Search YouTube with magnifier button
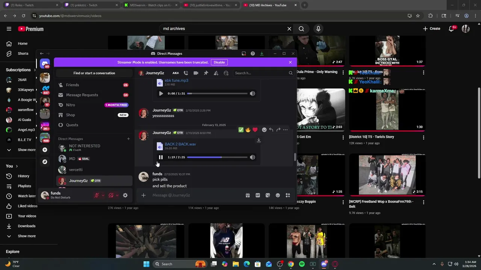 tap(301, 28)
